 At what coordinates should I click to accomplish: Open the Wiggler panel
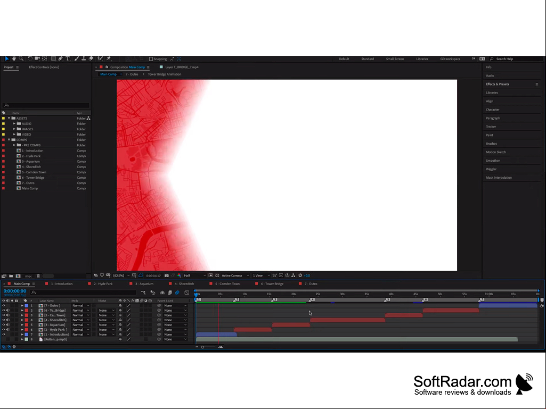click(x=491, y=169)
